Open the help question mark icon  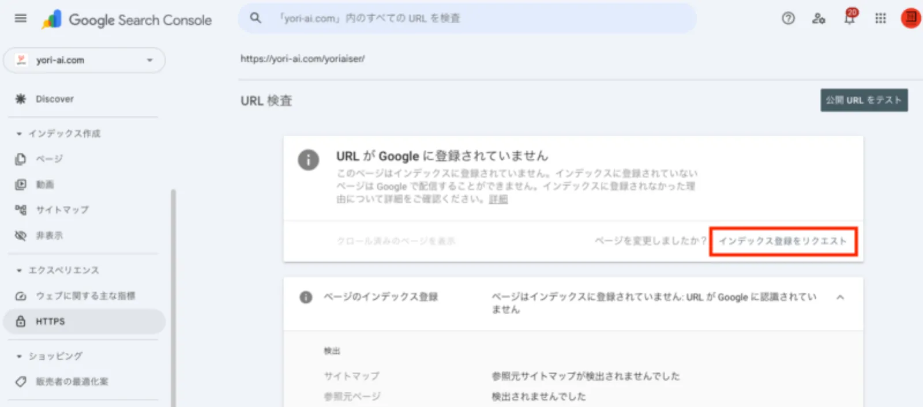[x=788, y=18]
